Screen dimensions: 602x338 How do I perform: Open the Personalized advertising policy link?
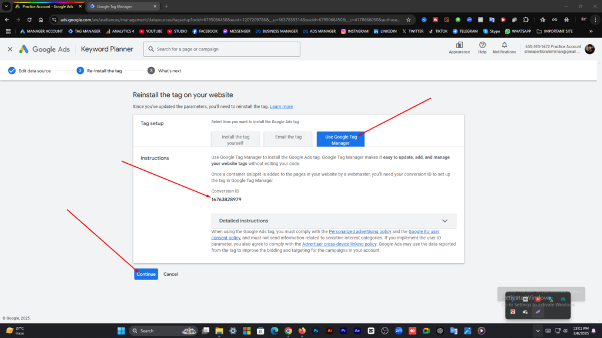(x=360, y=231)
